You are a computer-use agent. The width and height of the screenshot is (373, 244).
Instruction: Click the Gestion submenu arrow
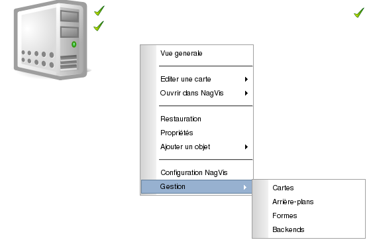click(x=245, y=187)
